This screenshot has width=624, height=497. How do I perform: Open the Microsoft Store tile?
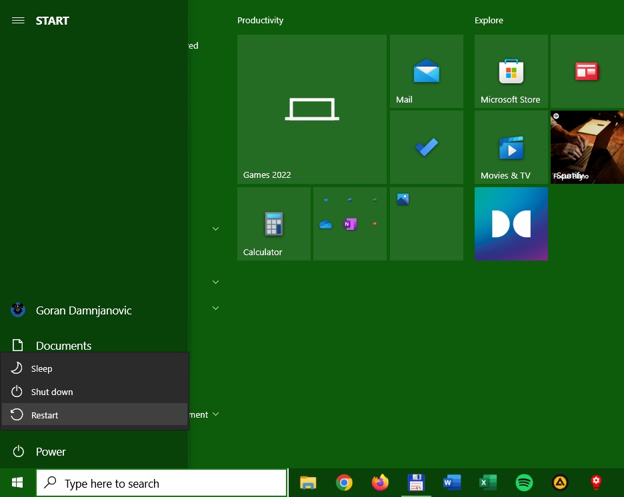pos(511,71)
